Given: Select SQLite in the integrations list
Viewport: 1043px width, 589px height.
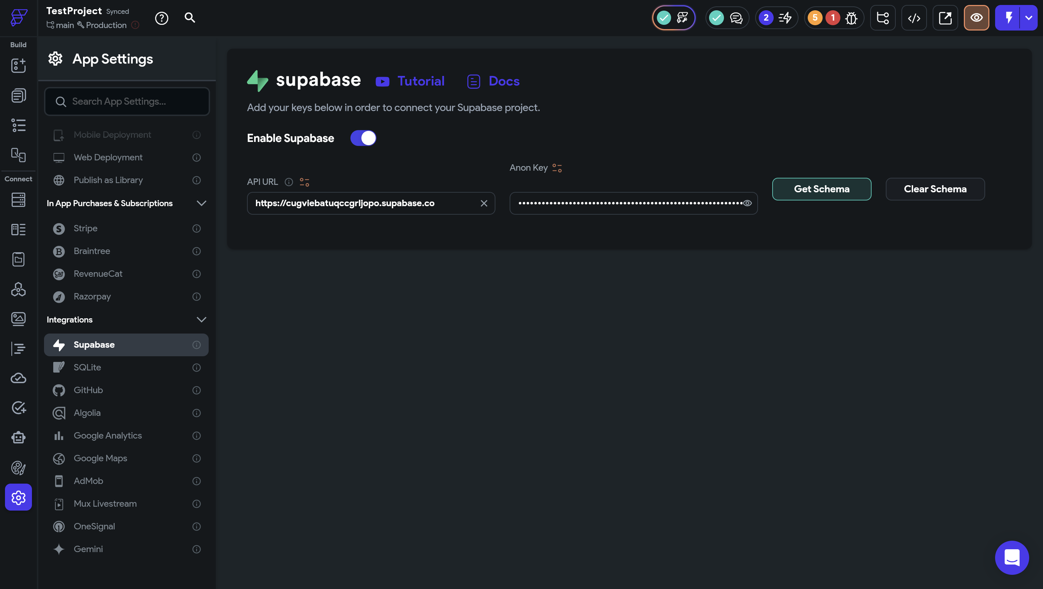Looking at the screenshot, I should click(87, 367).
